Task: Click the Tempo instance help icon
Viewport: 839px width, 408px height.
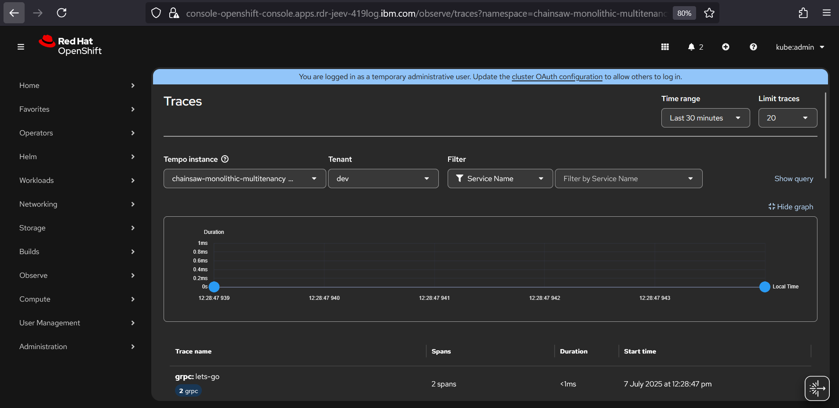Action: click(x=225, y=159)
